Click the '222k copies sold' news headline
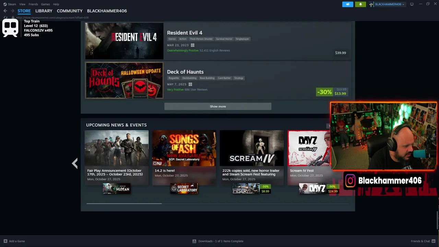 pos(251,172)
